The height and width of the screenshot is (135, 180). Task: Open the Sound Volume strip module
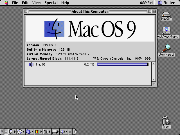[x=64, y=132]
